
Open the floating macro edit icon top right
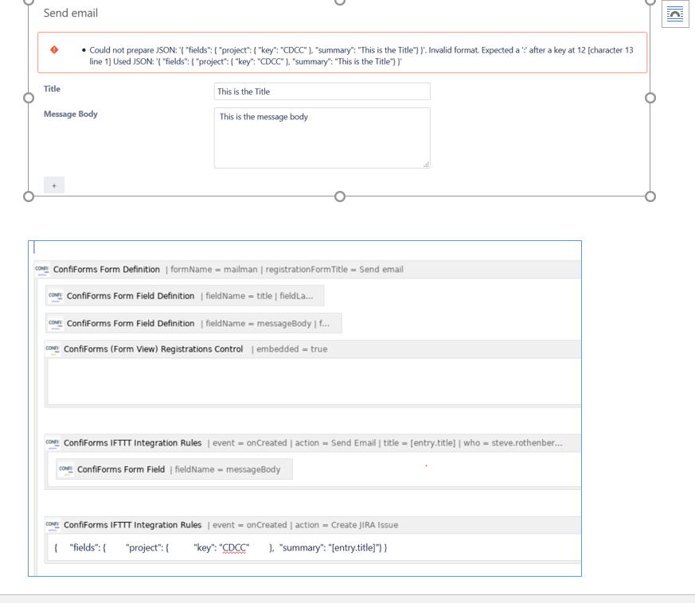point(675,14)
